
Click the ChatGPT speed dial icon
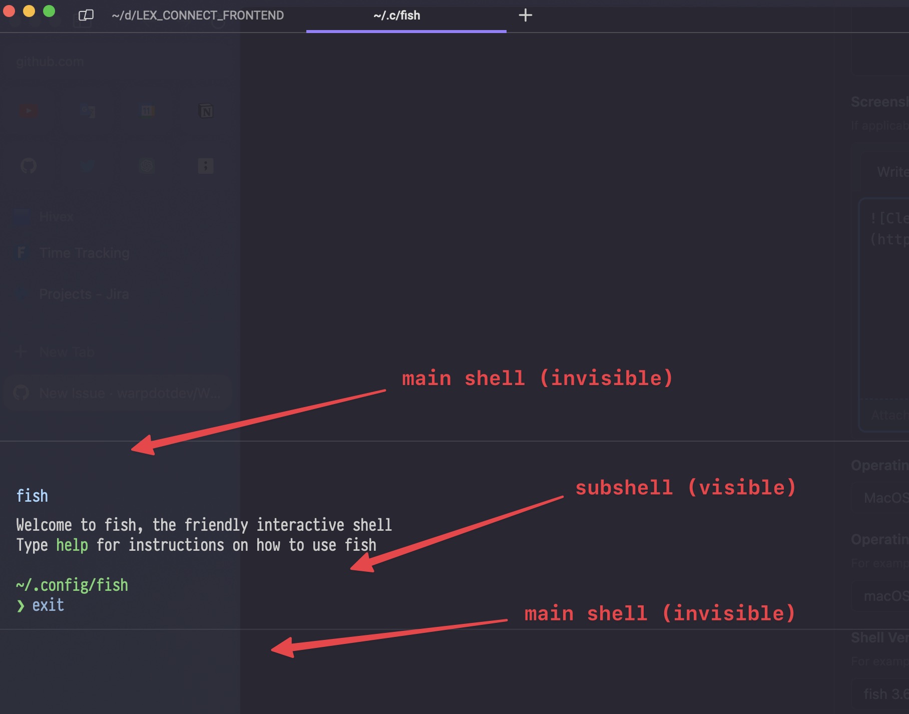click(x=147, y=166)
